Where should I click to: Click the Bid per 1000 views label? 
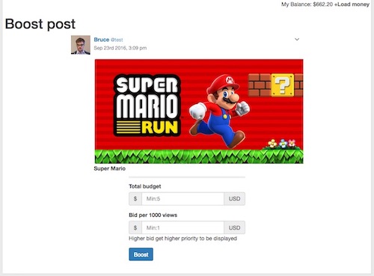[153, 215]
